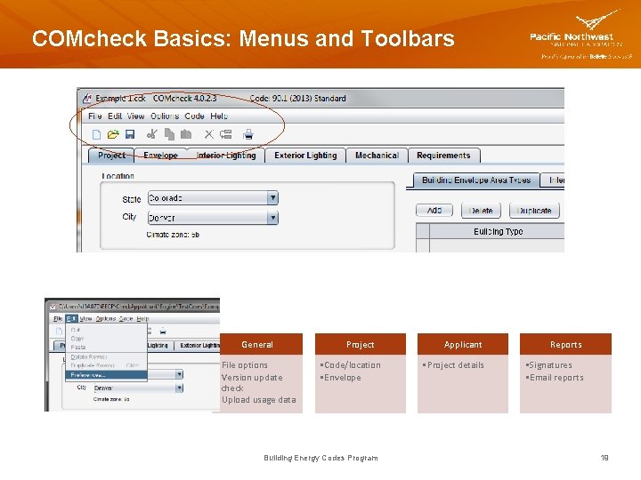Viewport: 641px width, 480px height.
Task: Click 'Climate zone: 5b' text in main window
Action: pos(173,235)
